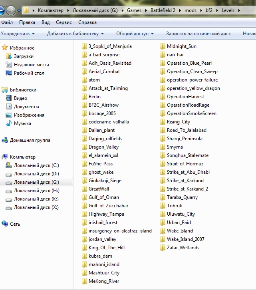
Task: Open Музыка library icon
Action: (9, 123)
